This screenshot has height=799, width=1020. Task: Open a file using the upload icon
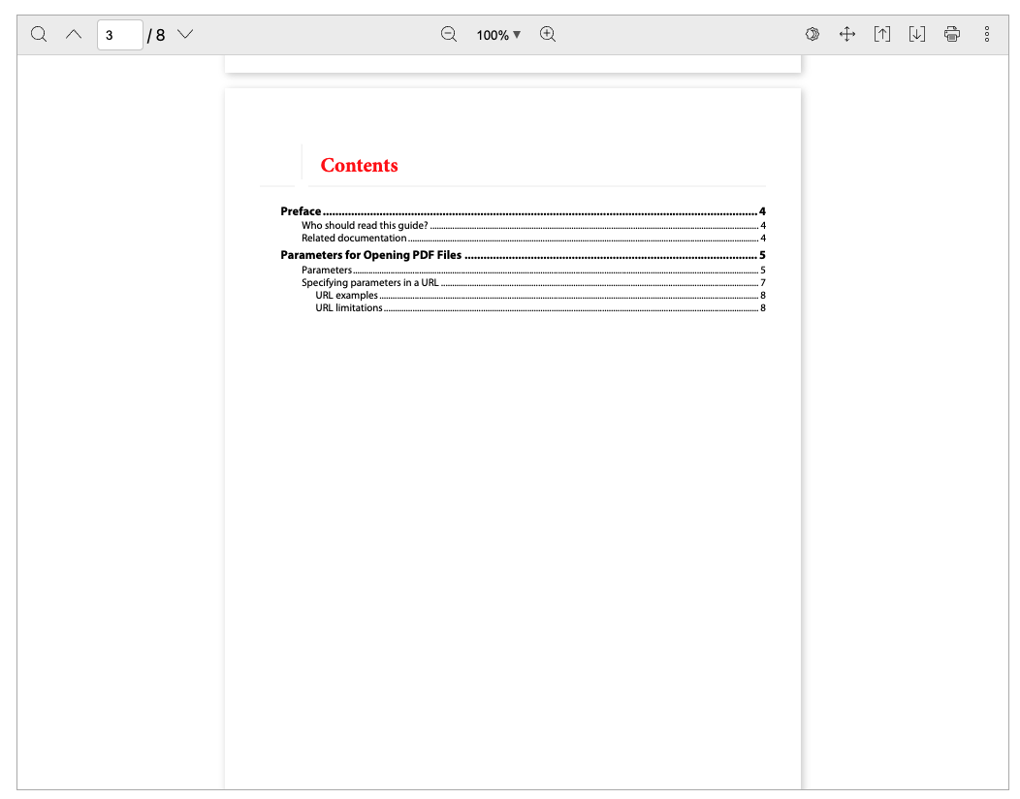(881, 34)
